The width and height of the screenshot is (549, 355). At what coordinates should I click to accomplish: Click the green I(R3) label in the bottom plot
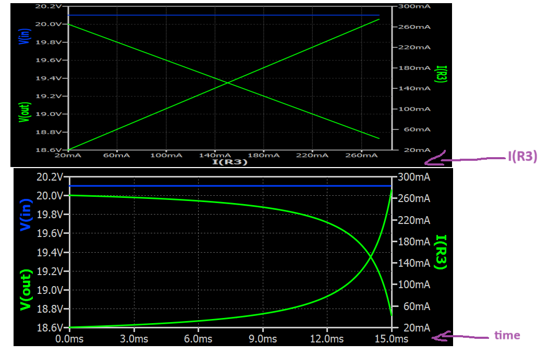click(x=441, y=252)
